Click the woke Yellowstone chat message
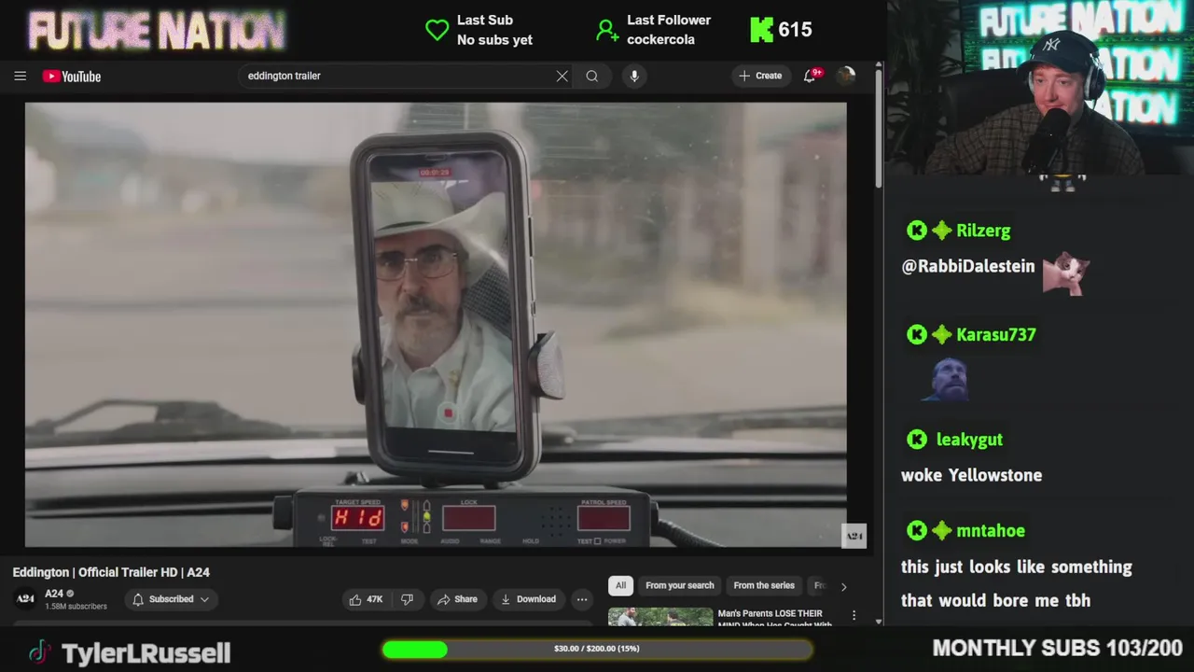 tap(971, 475)
